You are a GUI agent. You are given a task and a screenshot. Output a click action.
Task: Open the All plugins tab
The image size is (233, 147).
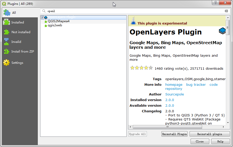[x=20, y=13]
